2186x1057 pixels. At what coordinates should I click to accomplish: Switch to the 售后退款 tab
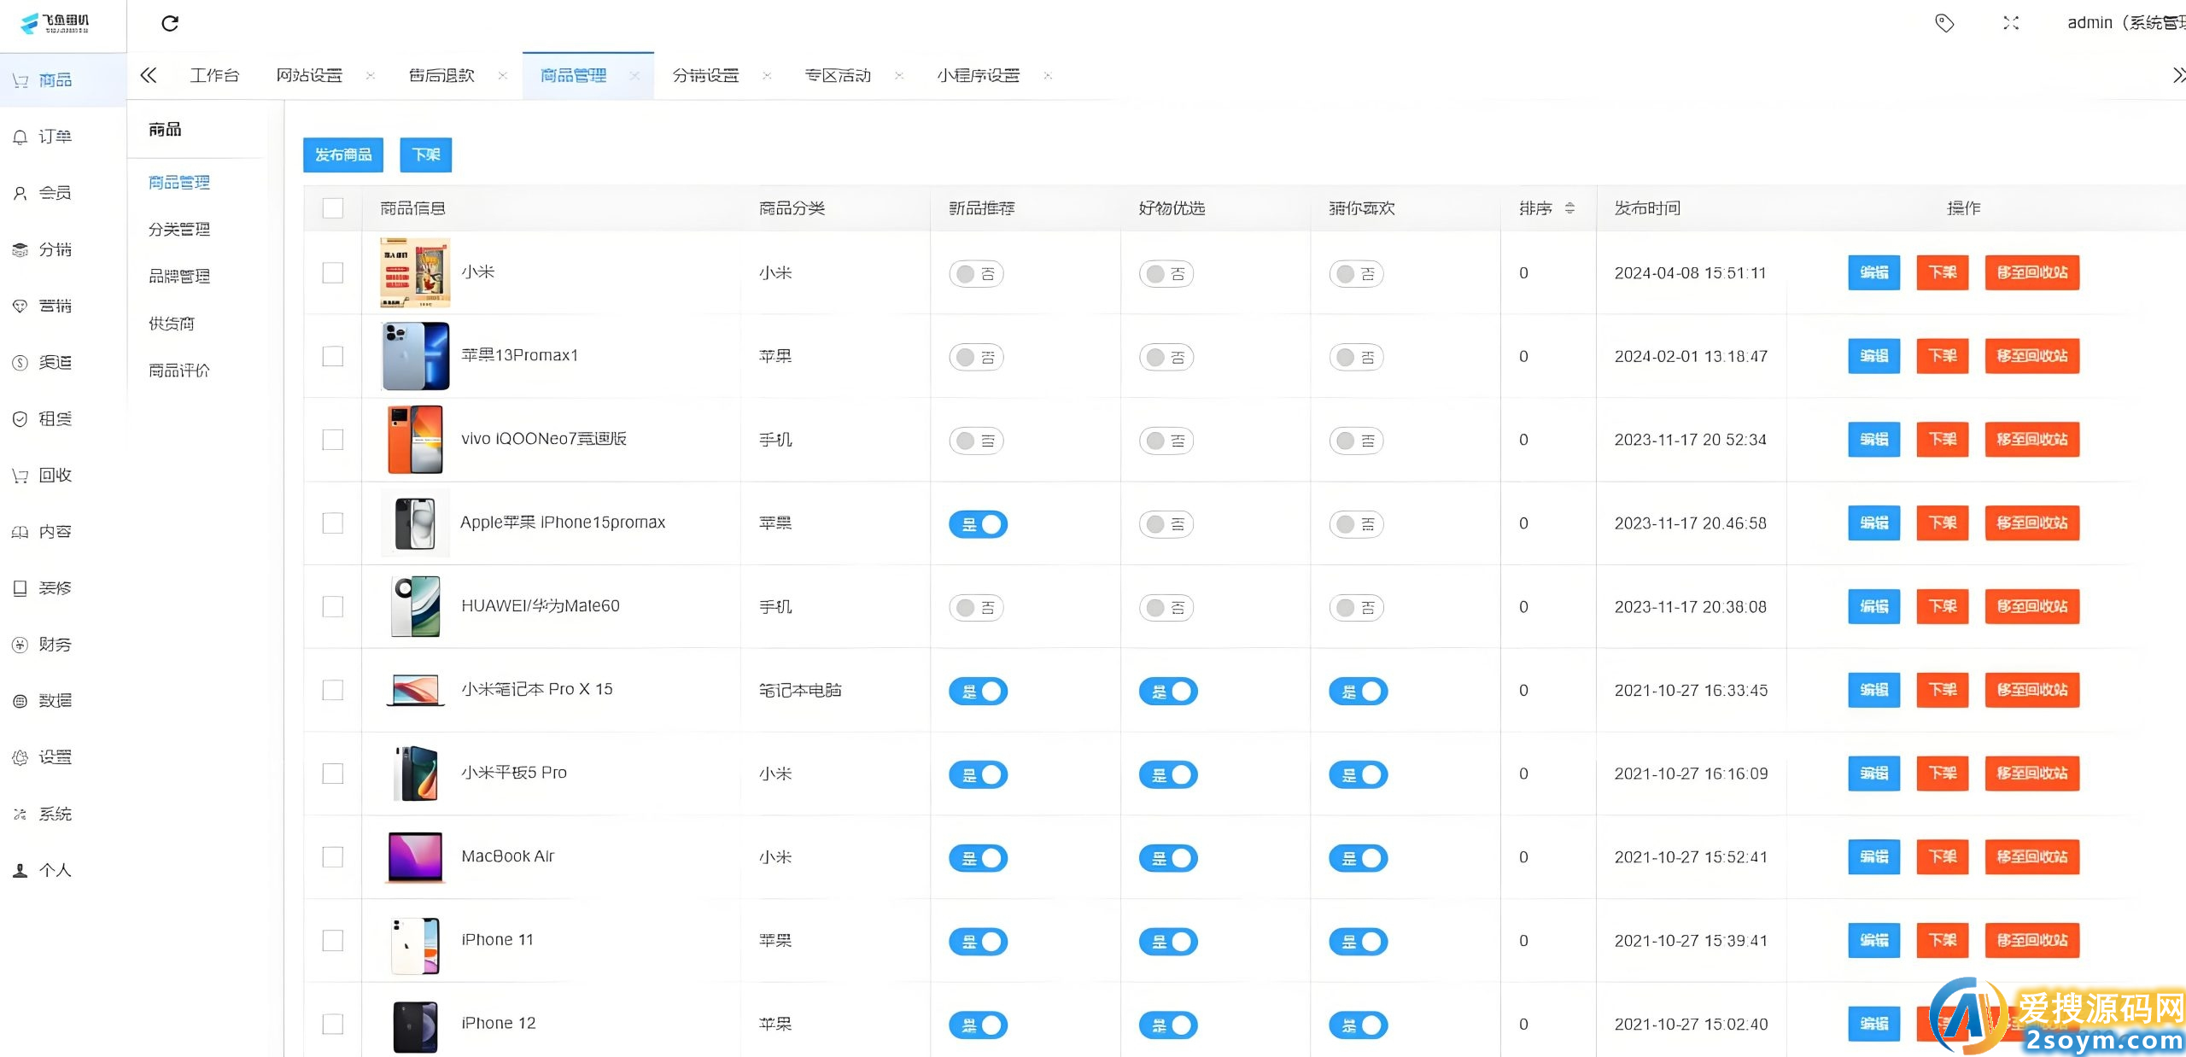click(441, 75)
